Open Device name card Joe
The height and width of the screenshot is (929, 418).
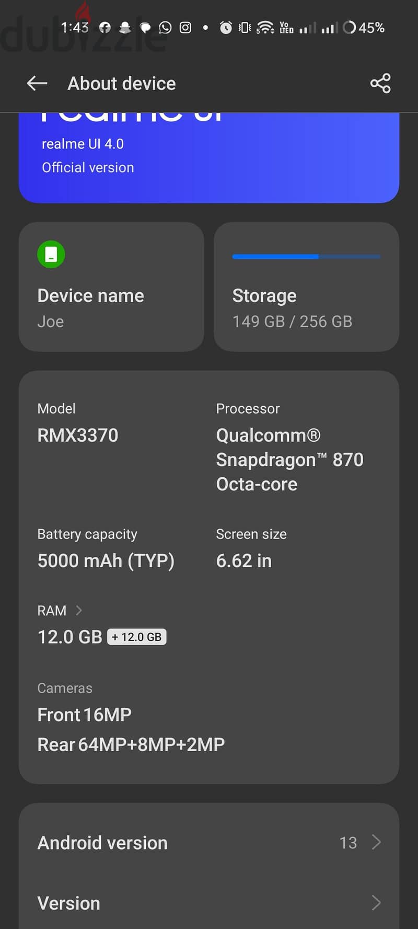click(111, 286)
